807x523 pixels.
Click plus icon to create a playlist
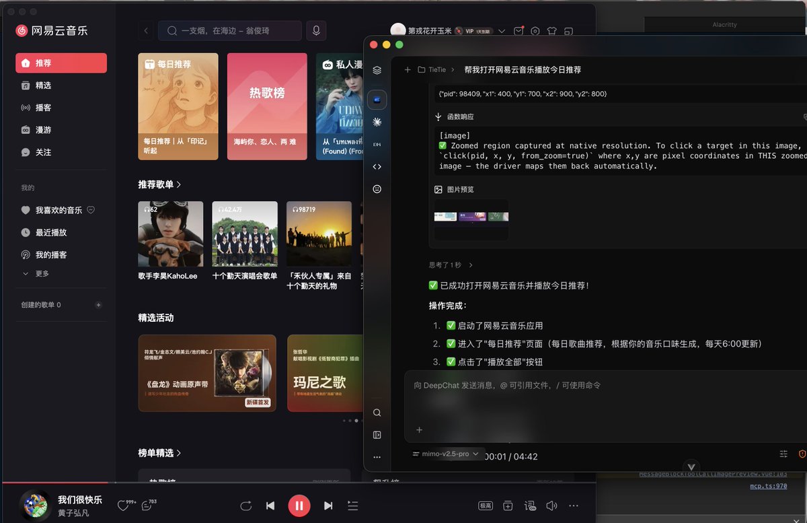98,305
